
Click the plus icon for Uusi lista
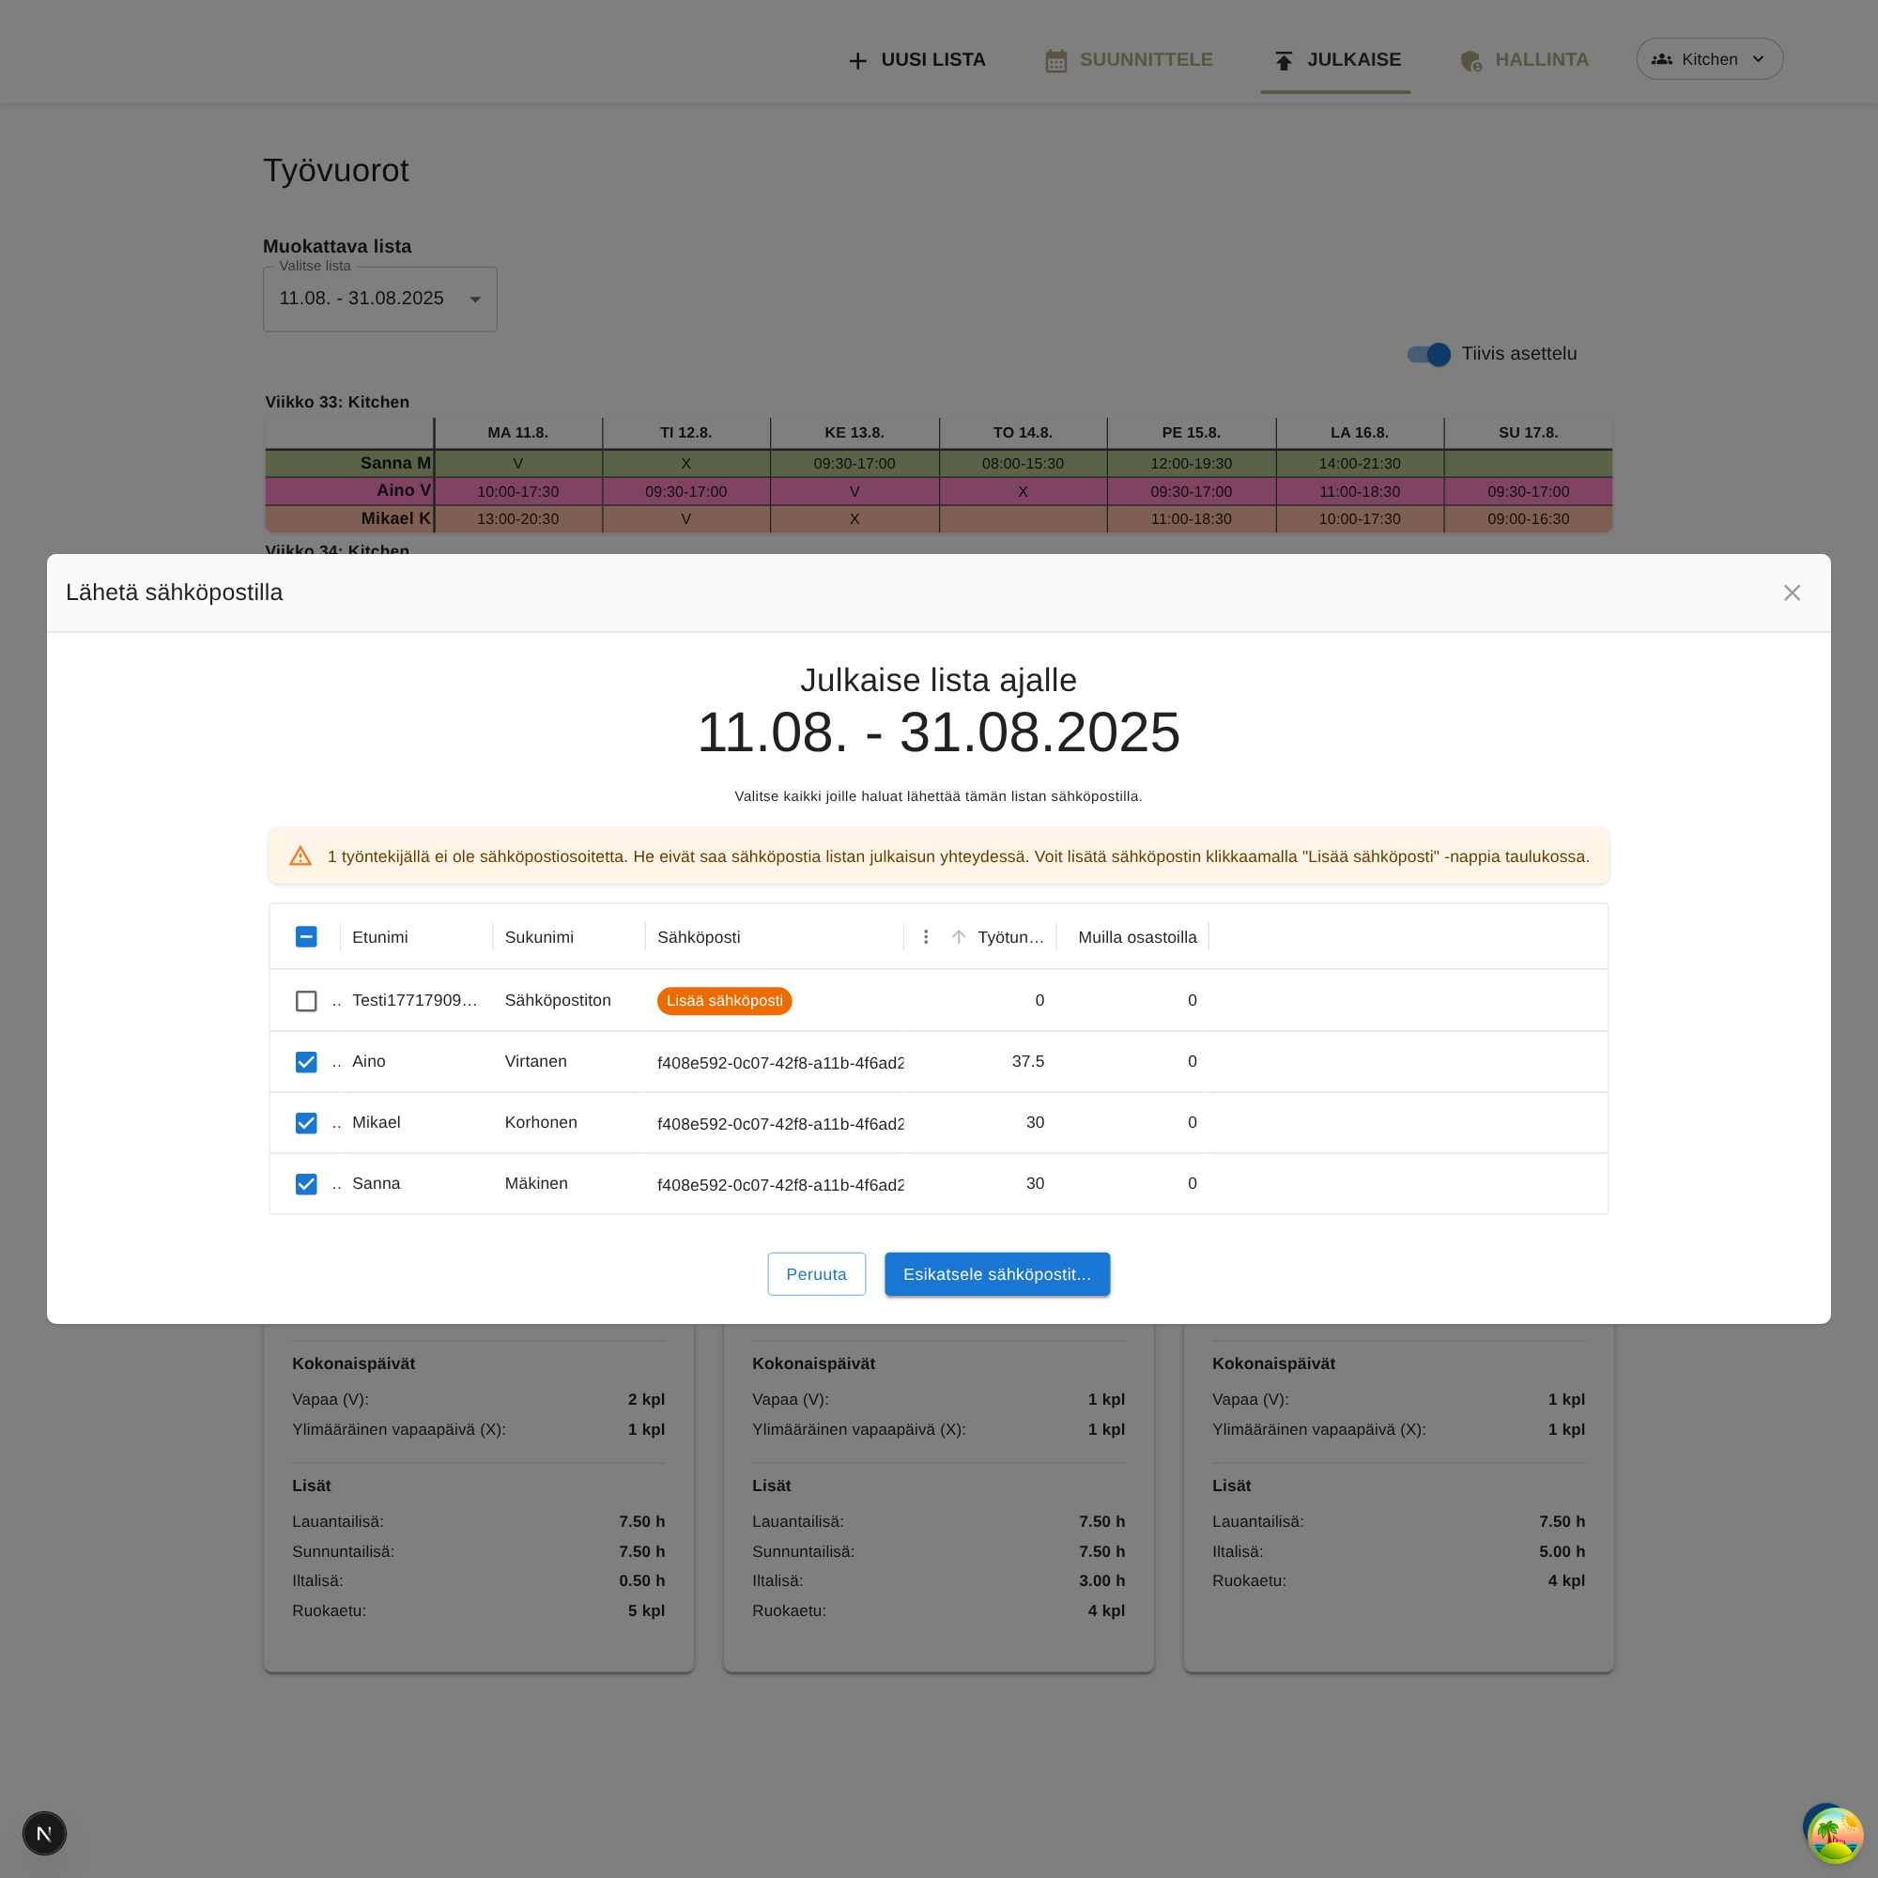[857, 61]
